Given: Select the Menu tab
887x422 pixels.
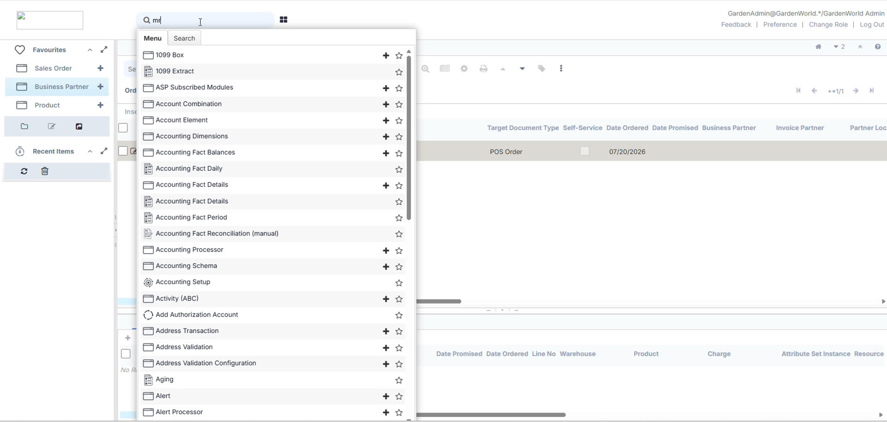Looking at the screenshot, I should [x=152, y=38].
